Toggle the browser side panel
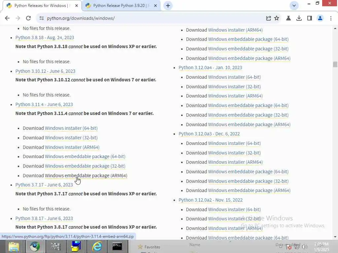 click(310, 18)
